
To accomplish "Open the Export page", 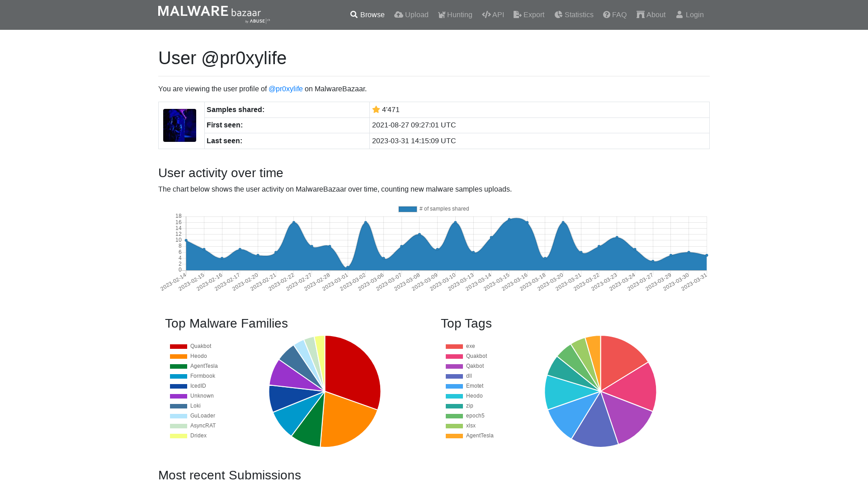I will click(x=529, y=15).
